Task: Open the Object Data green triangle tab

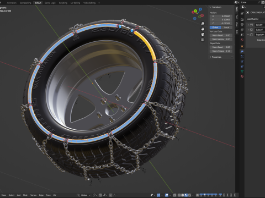Action: point(242,71)
